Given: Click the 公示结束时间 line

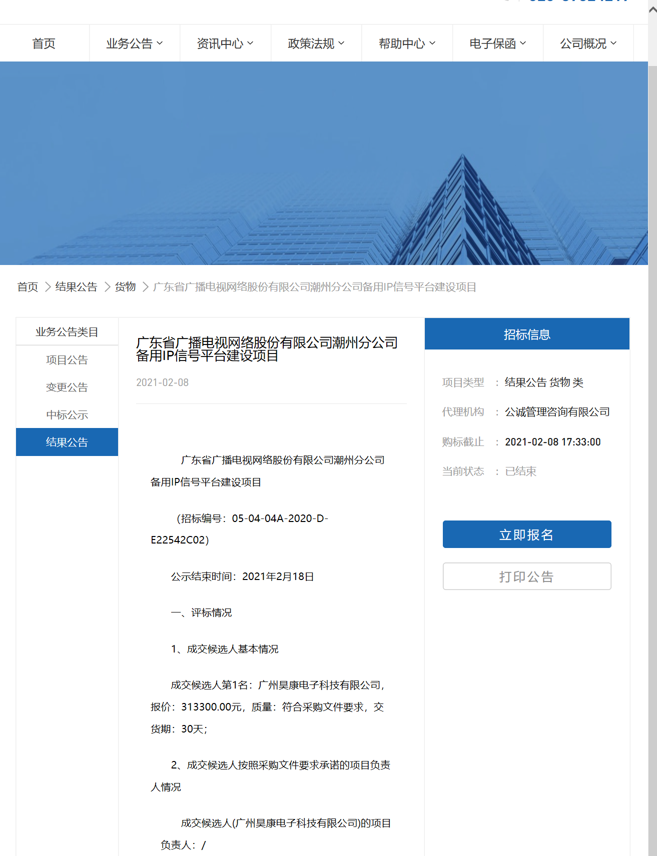Looking at the screenshot, I should (x=242, y=576).
